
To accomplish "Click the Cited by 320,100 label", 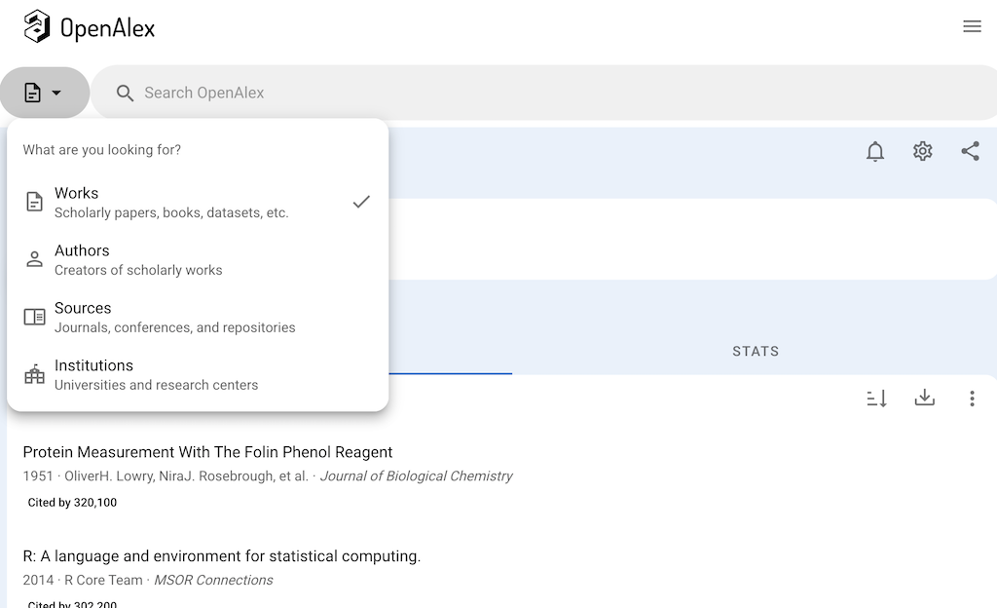I will pos(72,503).
